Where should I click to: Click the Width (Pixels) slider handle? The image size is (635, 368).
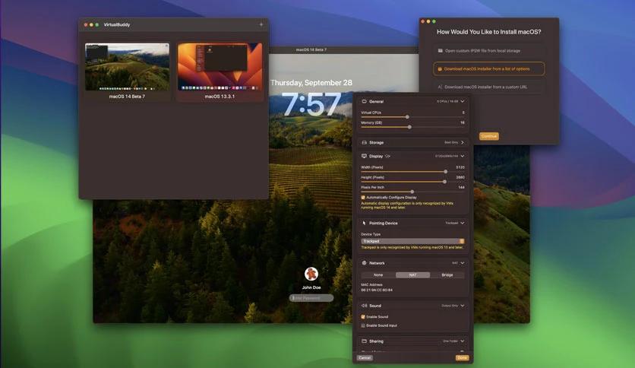(445, 172)
